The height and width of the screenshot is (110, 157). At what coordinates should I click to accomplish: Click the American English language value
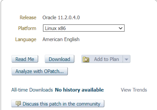[x=61, y=40]
